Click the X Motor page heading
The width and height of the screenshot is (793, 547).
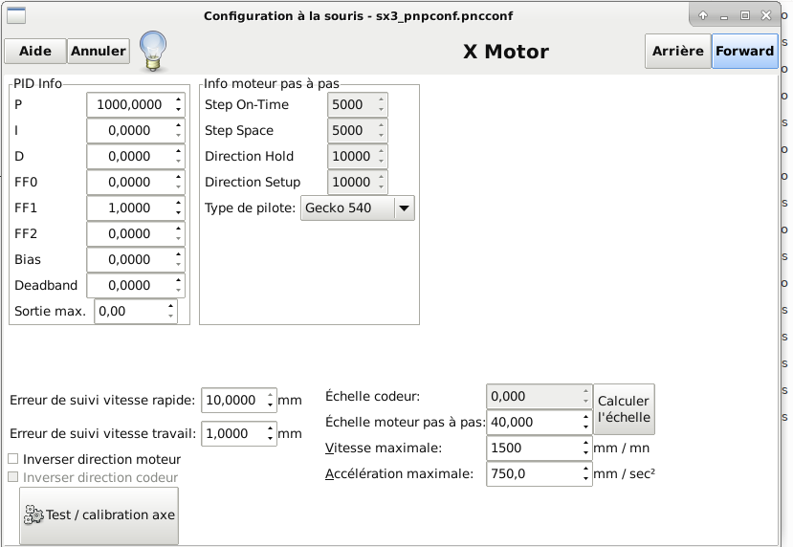coord(506,52)
